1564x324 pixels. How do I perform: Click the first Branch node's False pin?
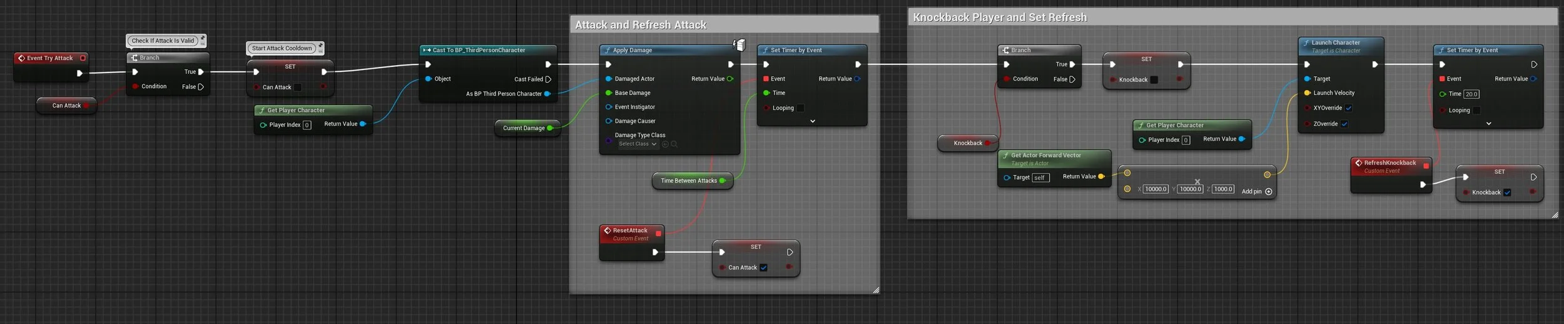201,87
